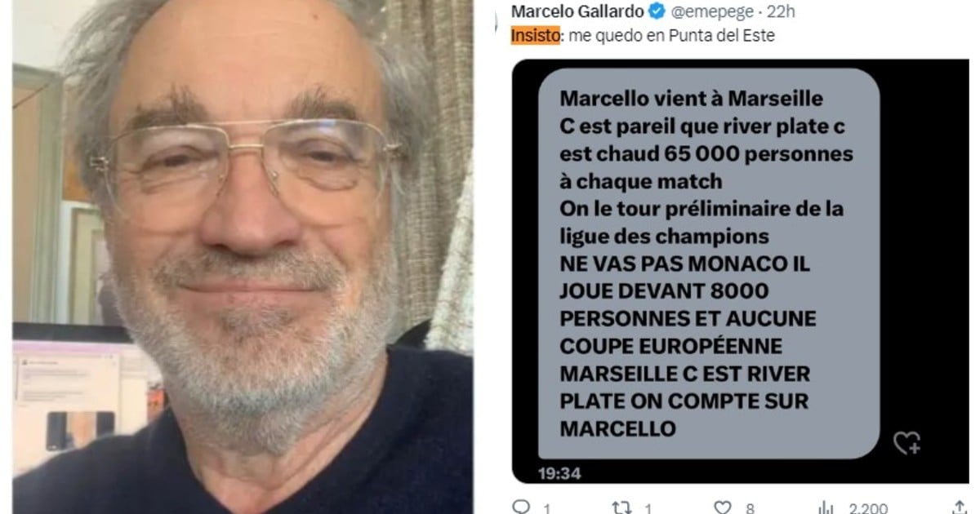
Task: Like the tweet with the heart icon
Action: 723,507
